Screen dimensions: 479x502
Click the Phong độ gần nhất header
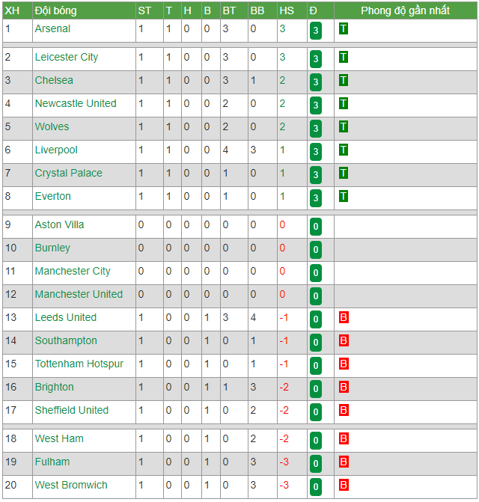pos(406,10)
